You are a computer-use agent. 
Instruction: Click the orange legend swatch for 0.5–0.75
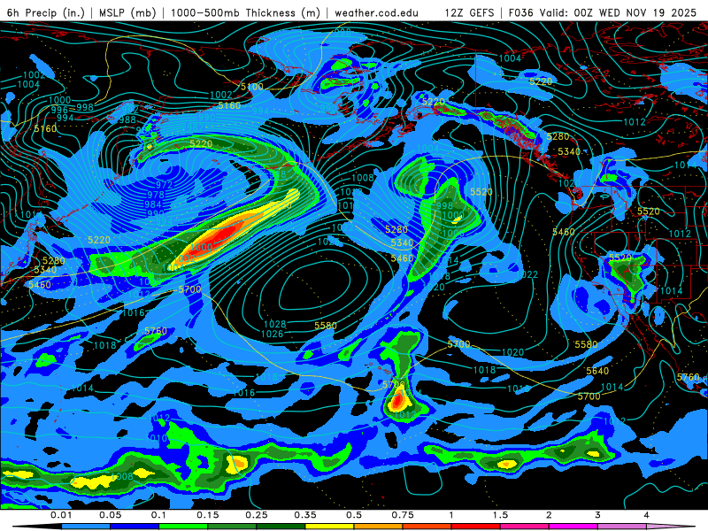(x=379, y=527)
